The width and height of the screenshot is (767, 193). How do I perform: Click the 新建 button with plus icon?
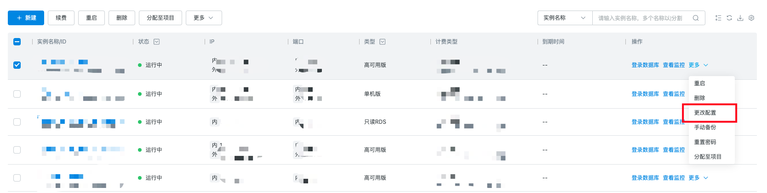26,18
